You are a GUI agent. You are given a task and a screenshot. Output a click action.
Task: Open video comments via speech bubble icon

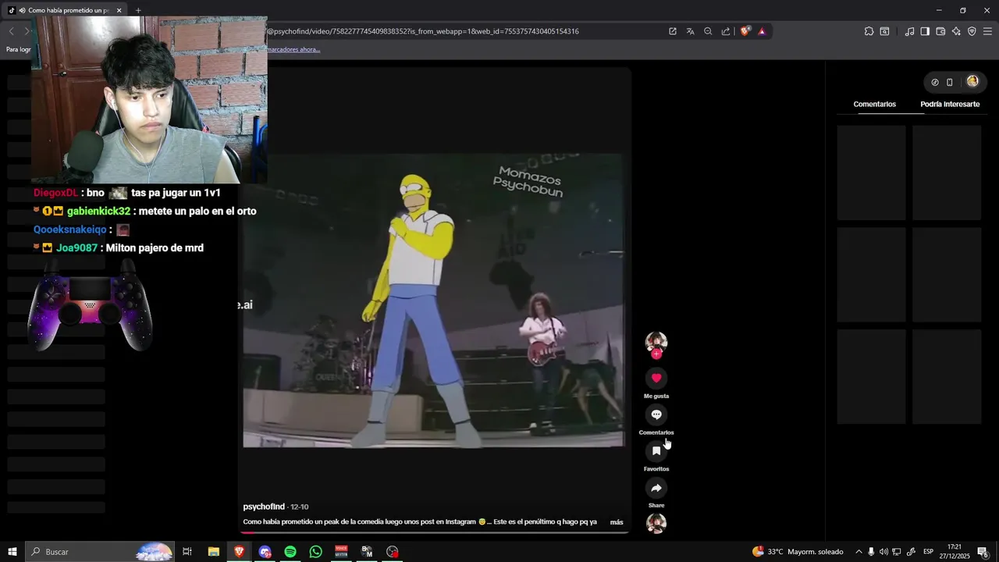pyautogui.click(x=656, y=414)
